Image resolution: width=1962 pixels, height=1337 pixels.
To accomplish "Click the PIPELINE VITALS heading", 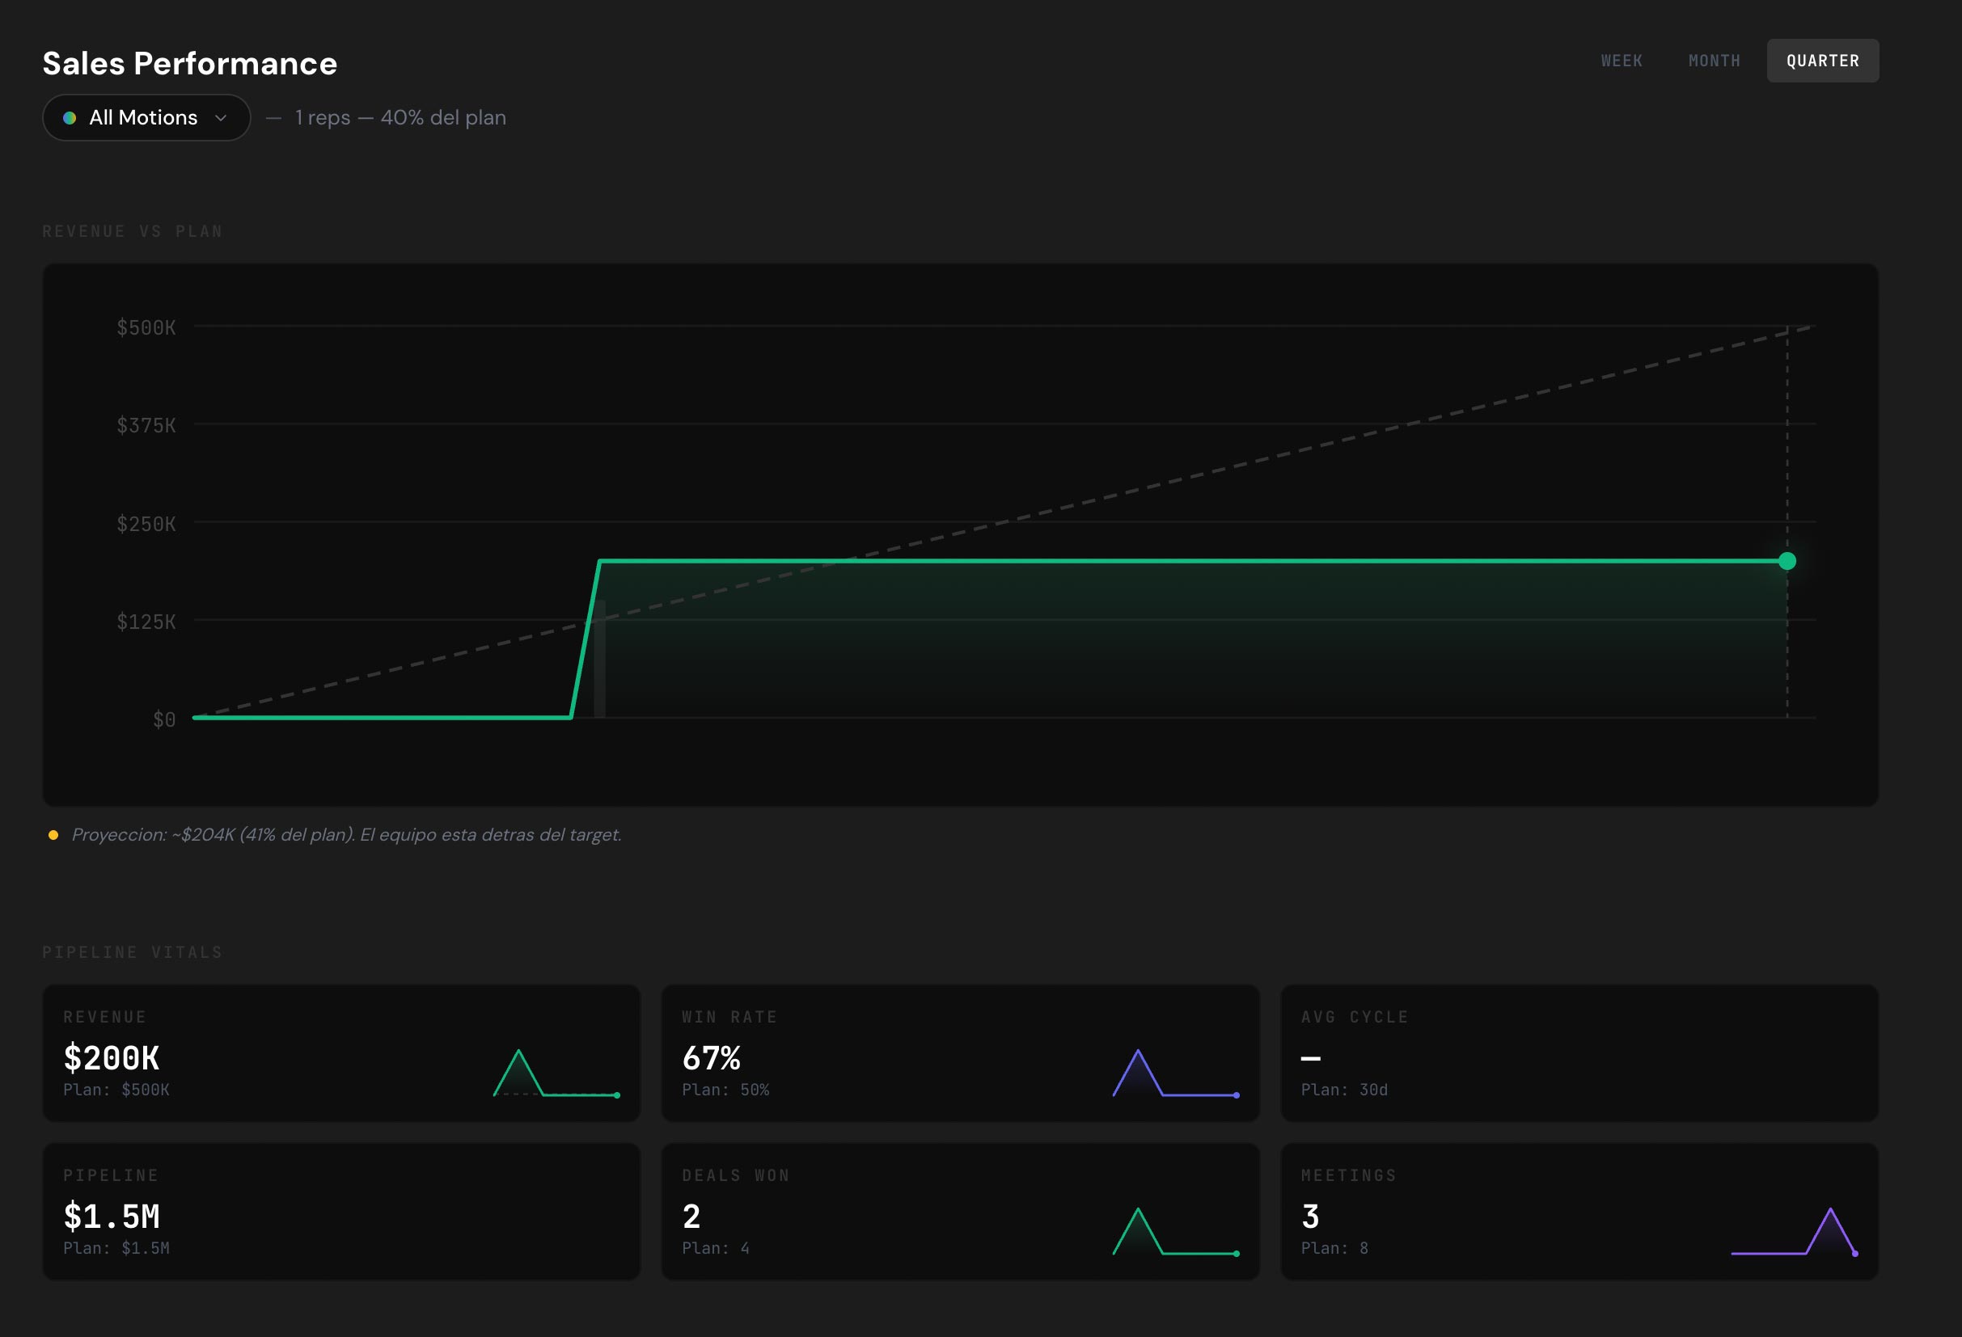I will pos(133,952).
